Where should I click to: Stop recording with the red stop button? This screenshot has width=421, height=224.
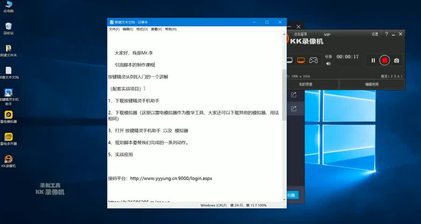pos(385,60)
